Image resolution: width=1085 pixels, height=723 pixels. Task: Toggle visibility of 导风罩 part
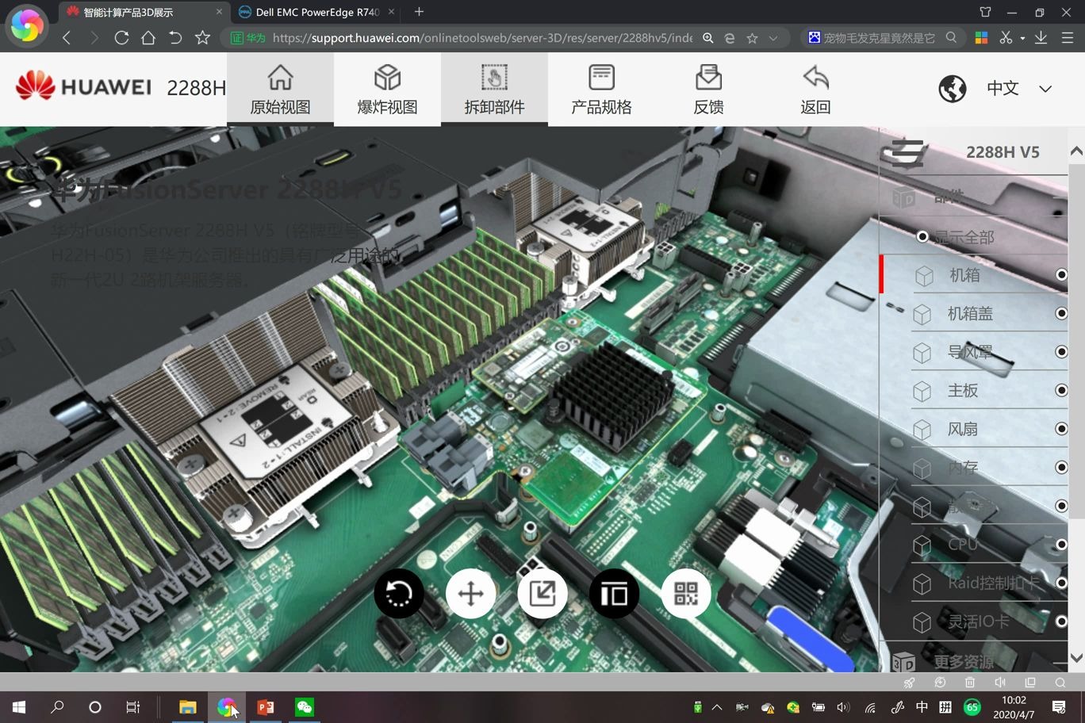[1061, 352]
